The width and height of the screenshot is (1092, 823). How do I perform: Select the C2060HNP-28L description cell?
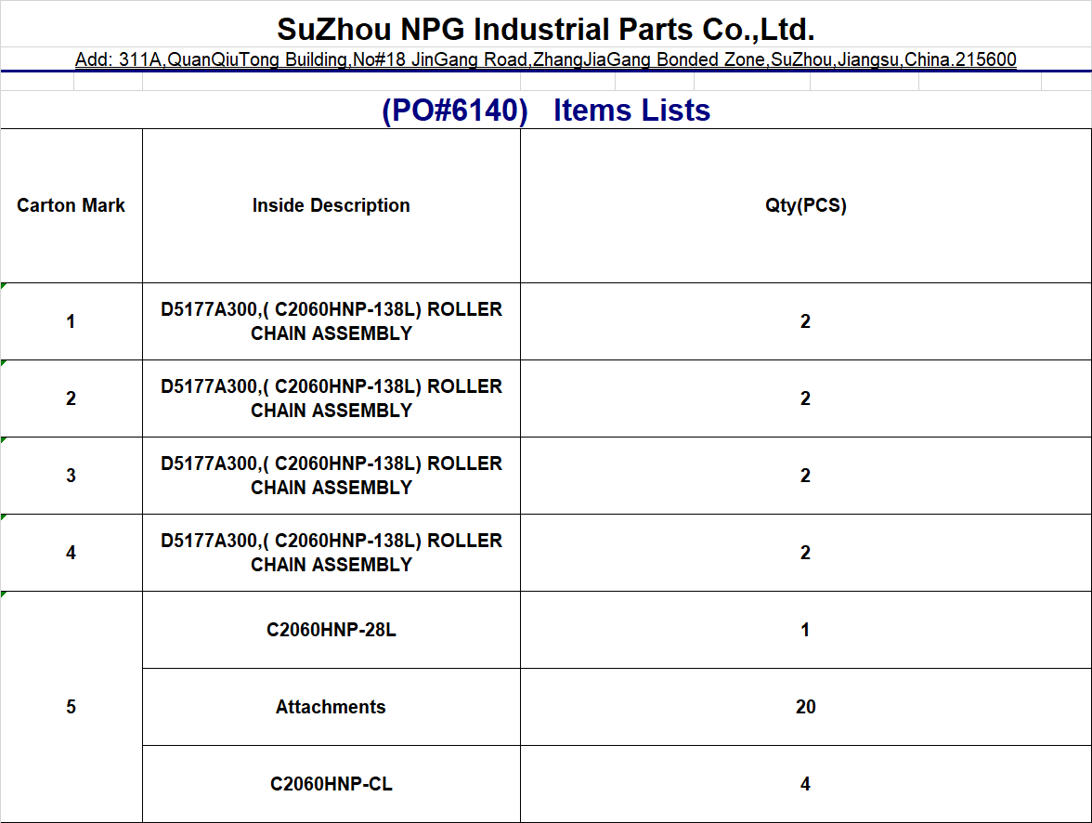click(x=331, y=630)
